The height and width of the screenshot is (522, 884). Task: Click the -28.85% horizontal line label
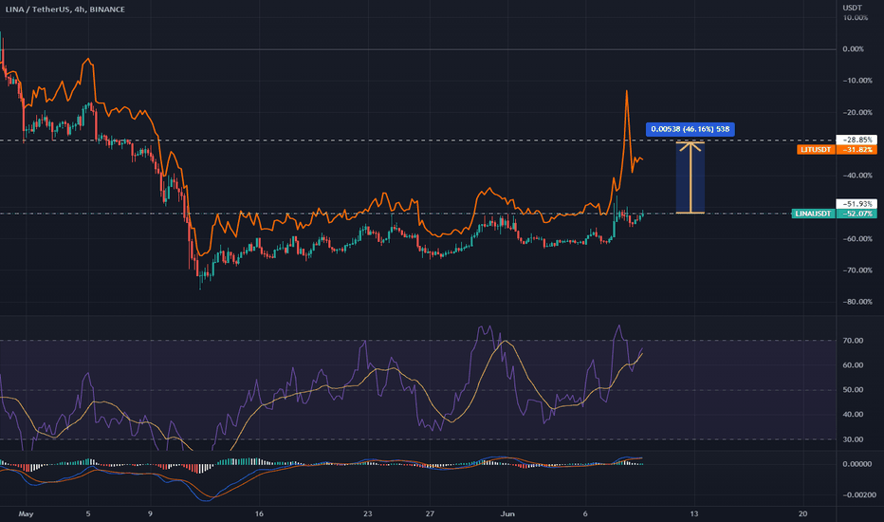856,140
